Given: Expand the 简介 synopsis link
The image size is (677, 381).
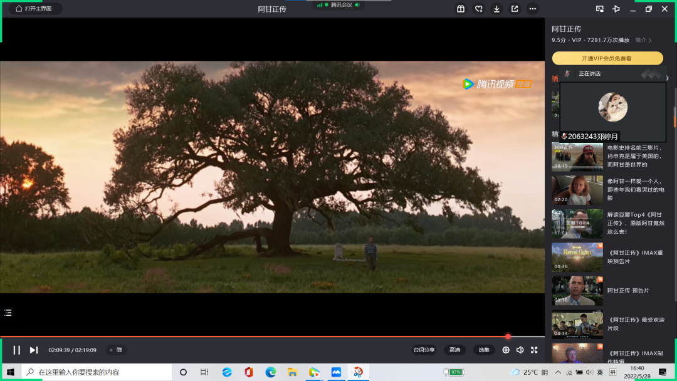Looking at the screenshot, I should coord(643,40).
